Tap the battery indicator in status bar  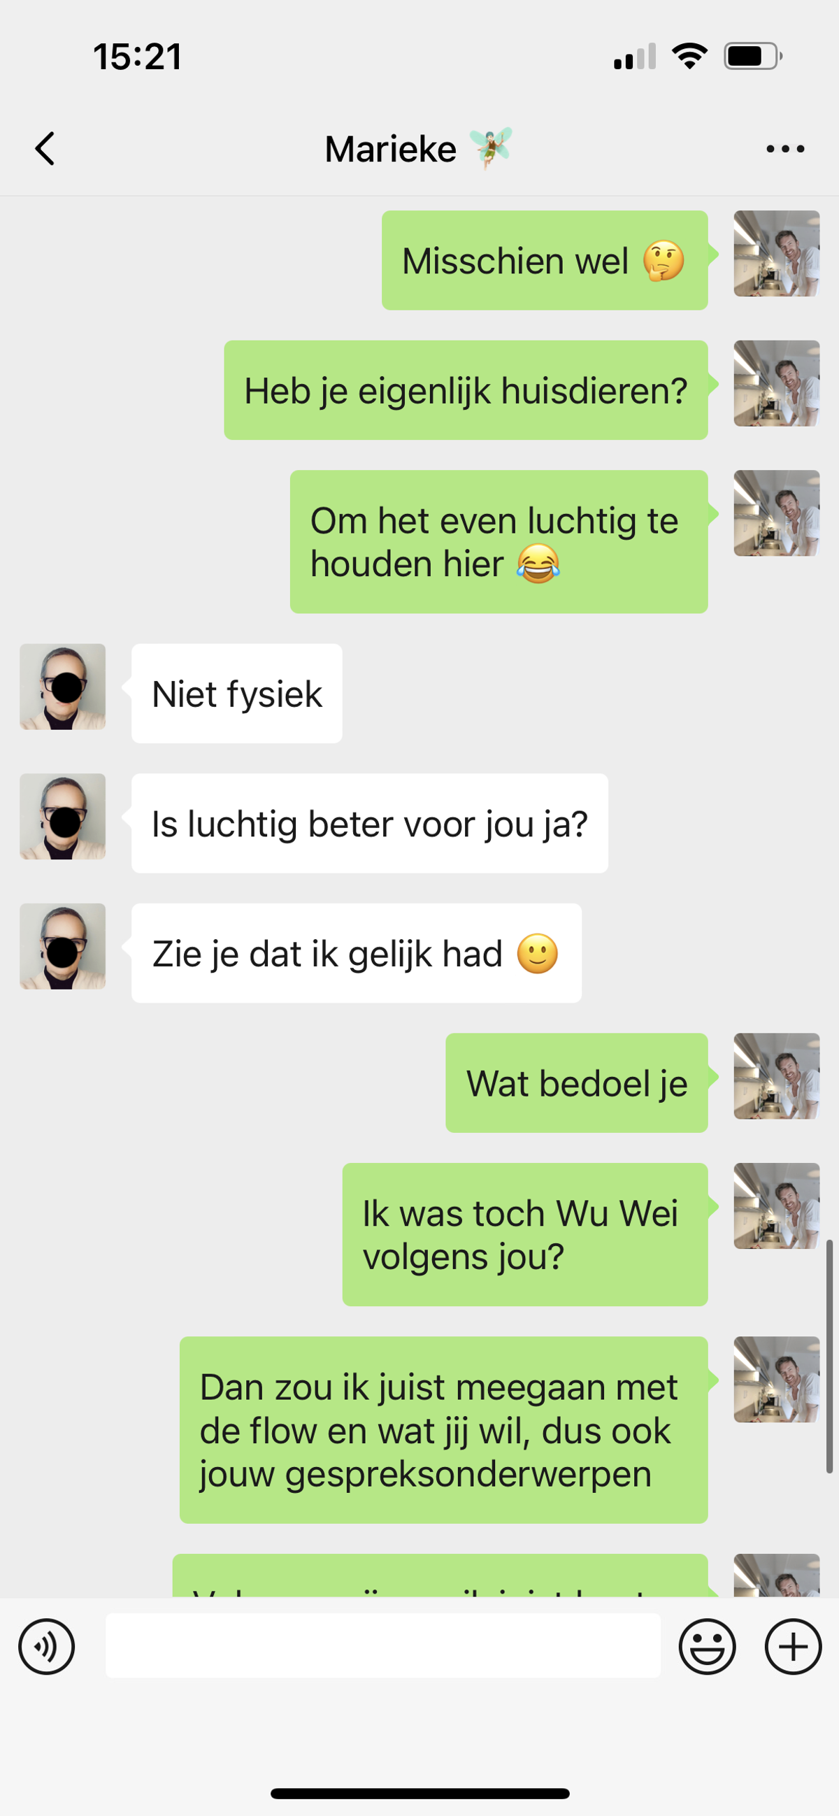[x=753, y=57]
